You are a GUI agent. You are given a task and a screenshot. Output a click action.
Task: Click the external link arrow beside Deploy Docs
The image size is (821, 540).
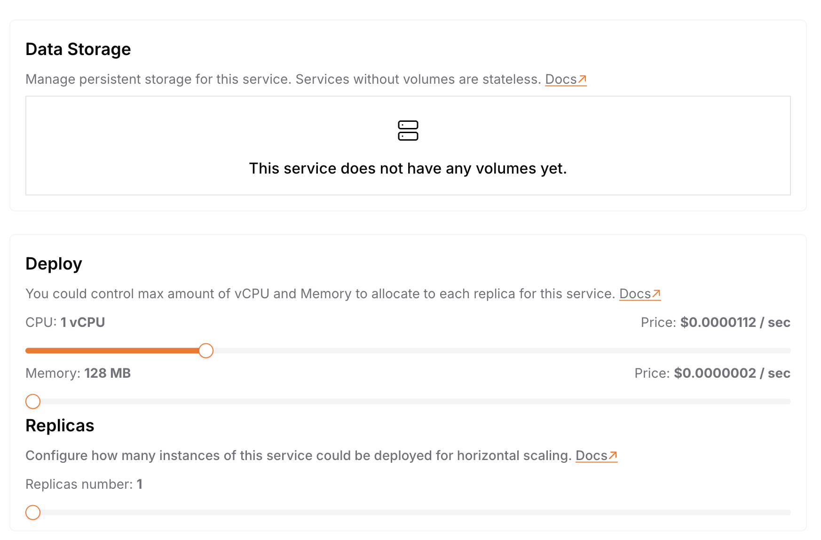(x=657, y=292)
